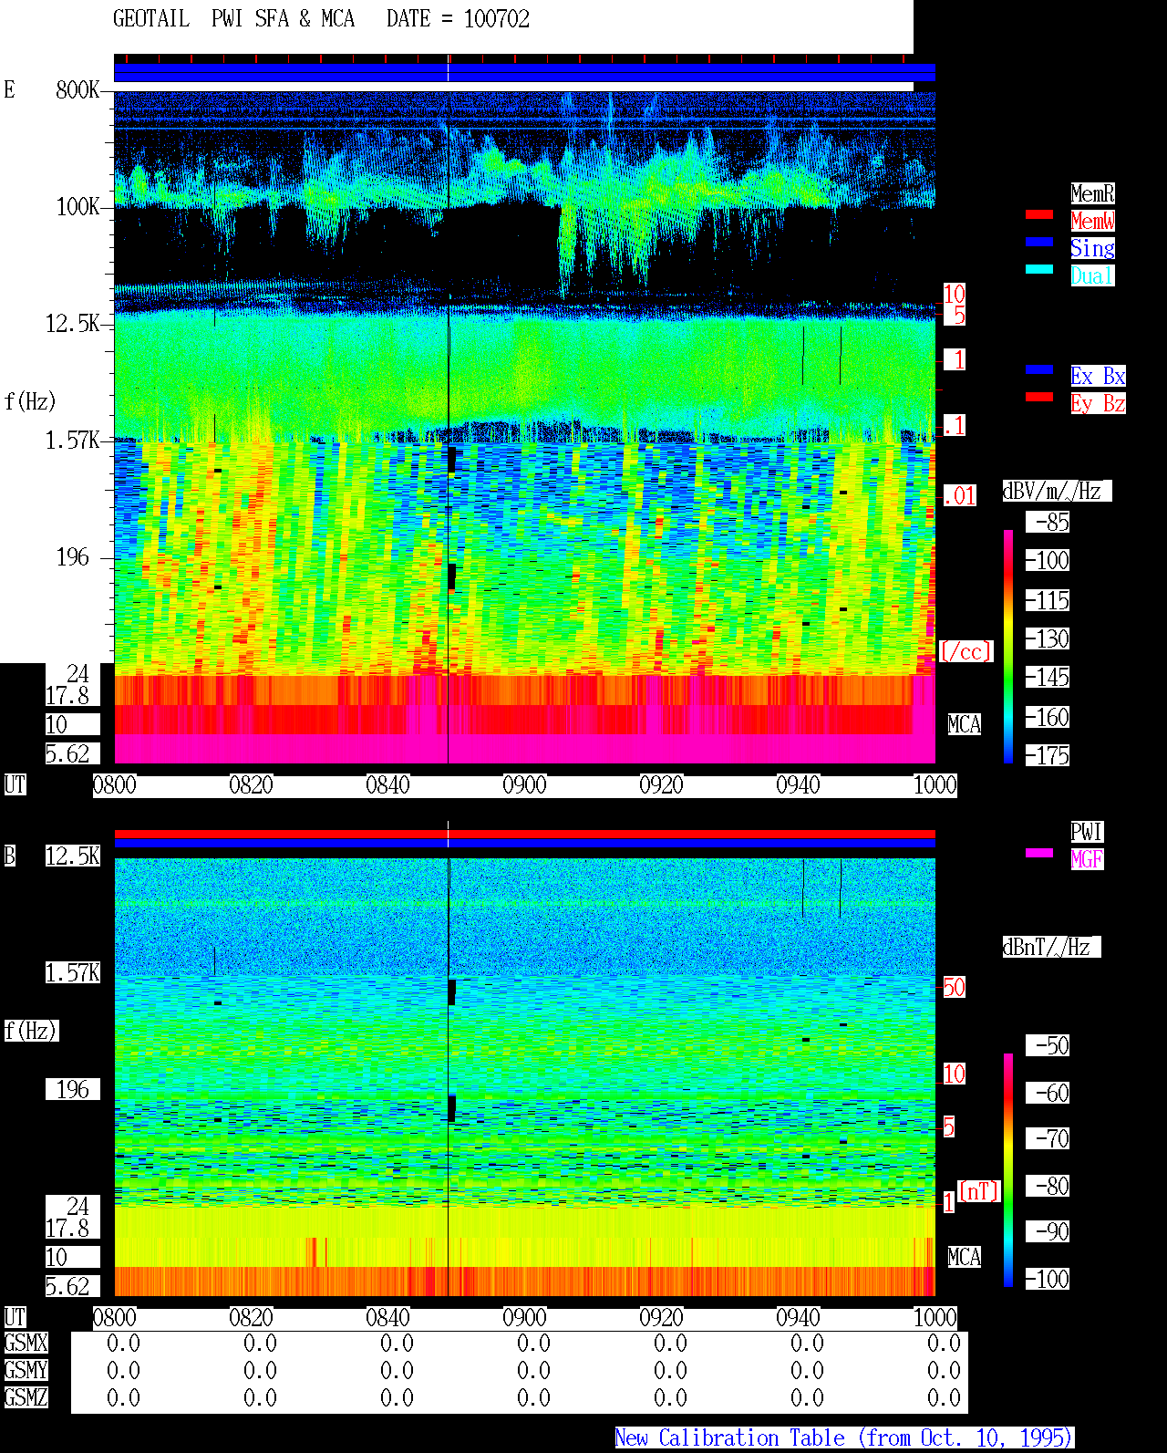Click the GSMZ row label
The width and height of the screenshot is (1167, 1453).
26,1397
